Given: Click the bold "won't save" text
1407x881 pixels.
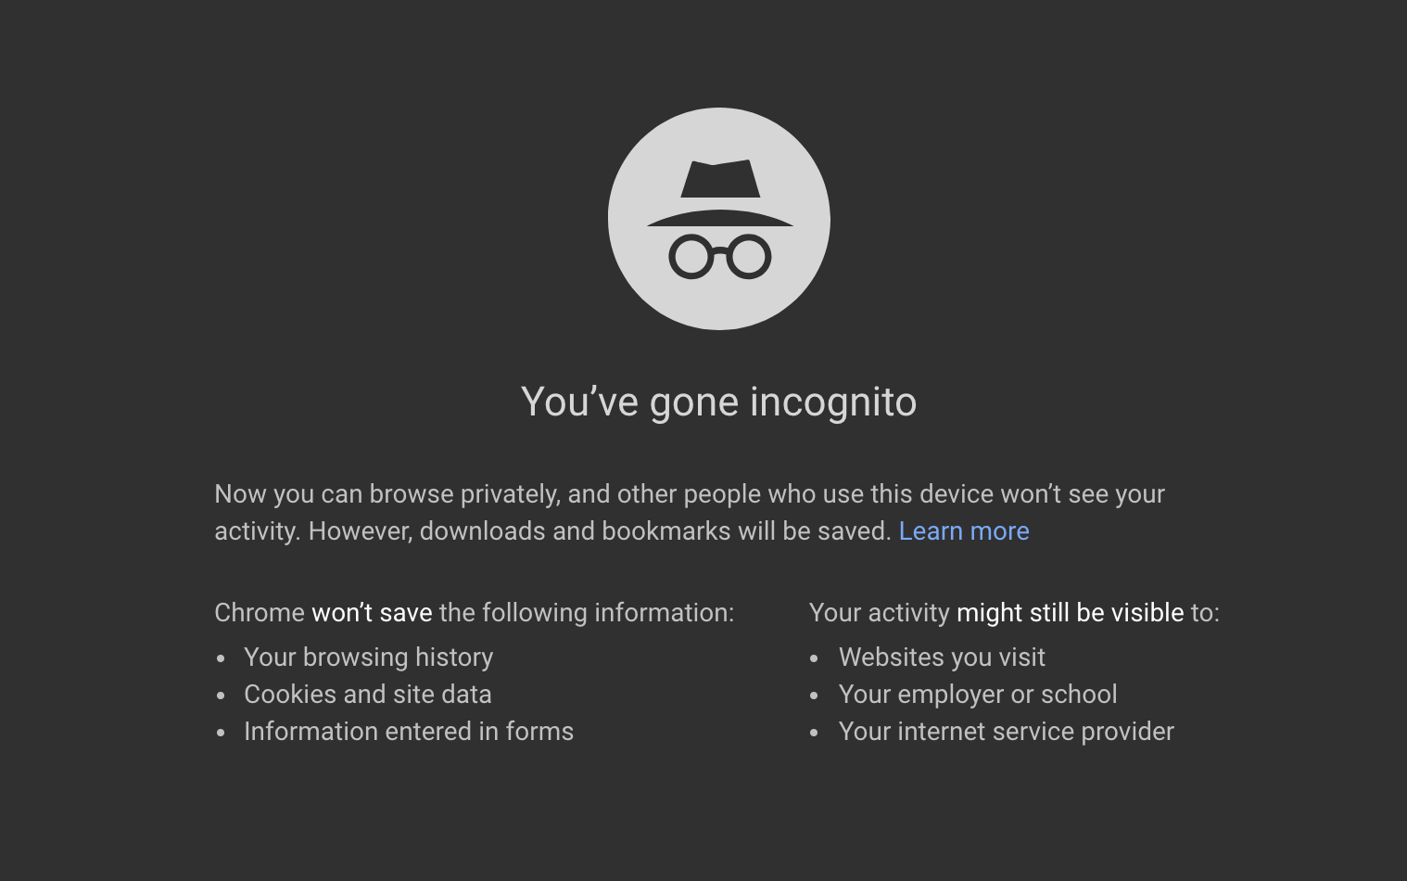Looking at the screenshot, I should click(372, 613).
